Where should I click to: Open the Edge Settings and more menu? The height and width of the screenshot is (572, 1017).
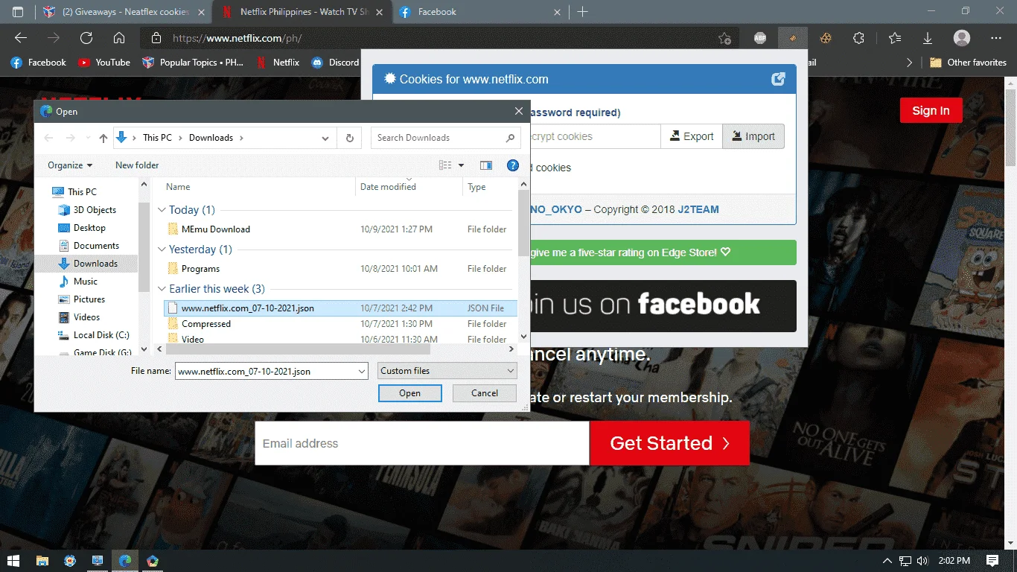[x=996, y=39]
